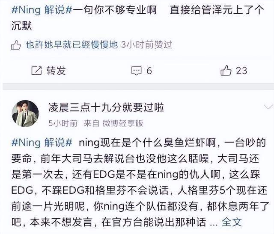The width and height of the screenshot is (274, 234).
Task: Click the 转发 repost label
Action: point(56,70)
